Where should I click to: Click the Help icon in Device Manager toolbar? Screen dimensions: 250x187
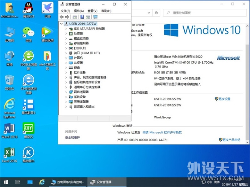pos(82,17)
